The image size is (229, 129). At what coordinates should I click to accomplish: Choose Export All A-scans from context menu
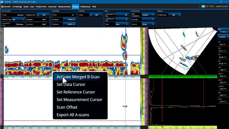tap(73, 115)
